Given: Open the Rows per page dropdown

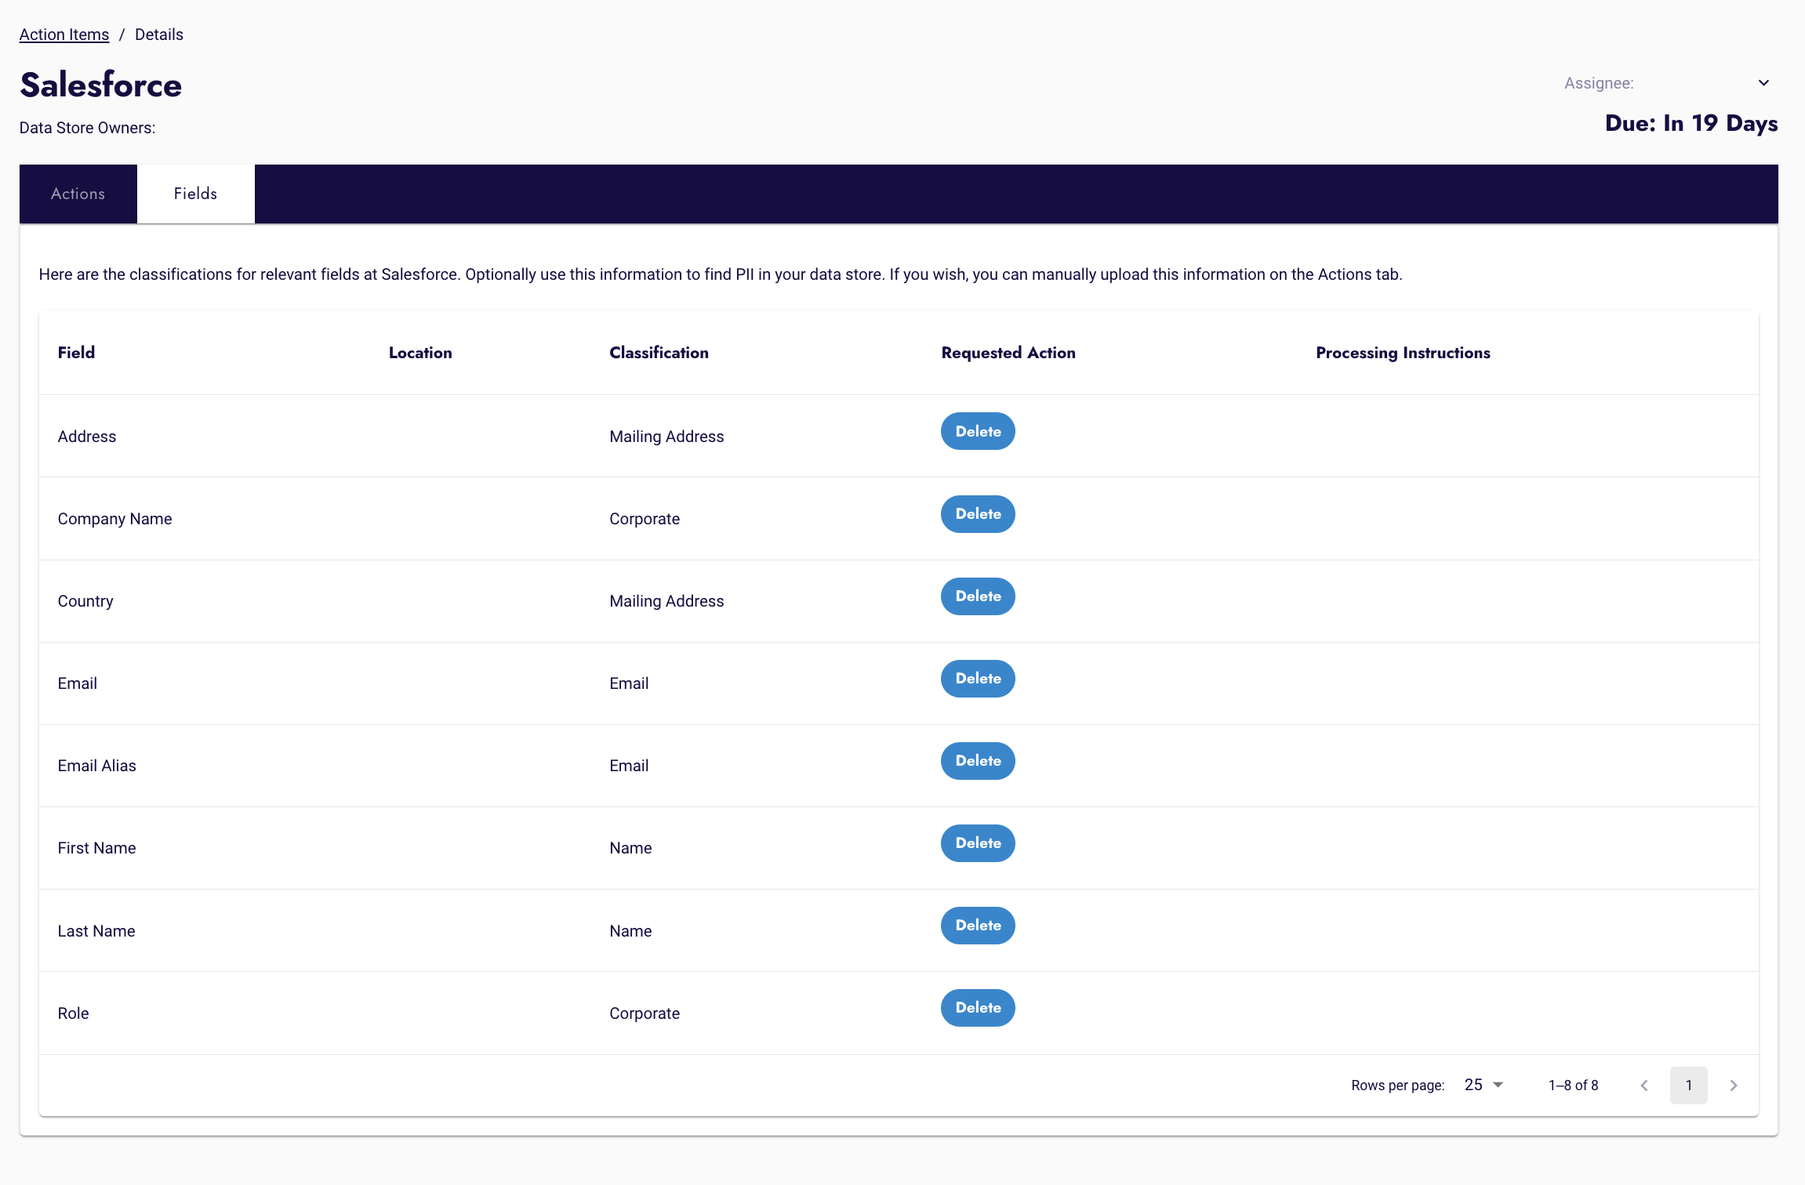Looking at the screenshot, I should 1484,1085.
